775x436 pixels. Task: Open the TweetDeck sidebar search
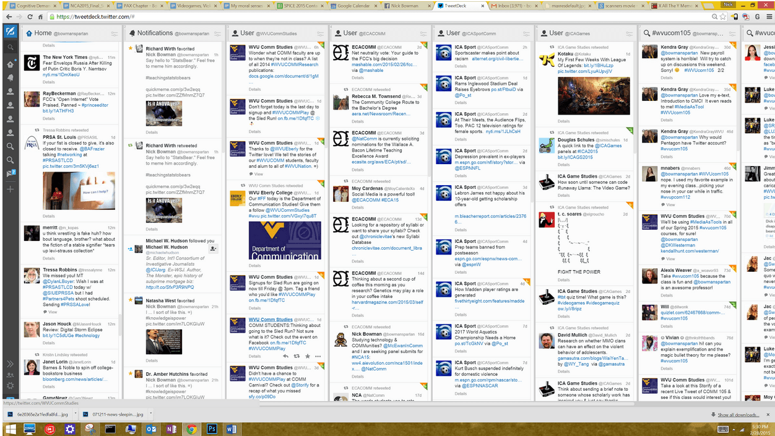pos(10,48)
